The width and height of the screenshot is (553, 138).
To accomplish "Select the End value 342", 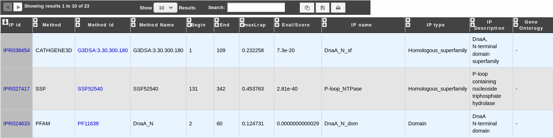I will (x=221, y=89).
